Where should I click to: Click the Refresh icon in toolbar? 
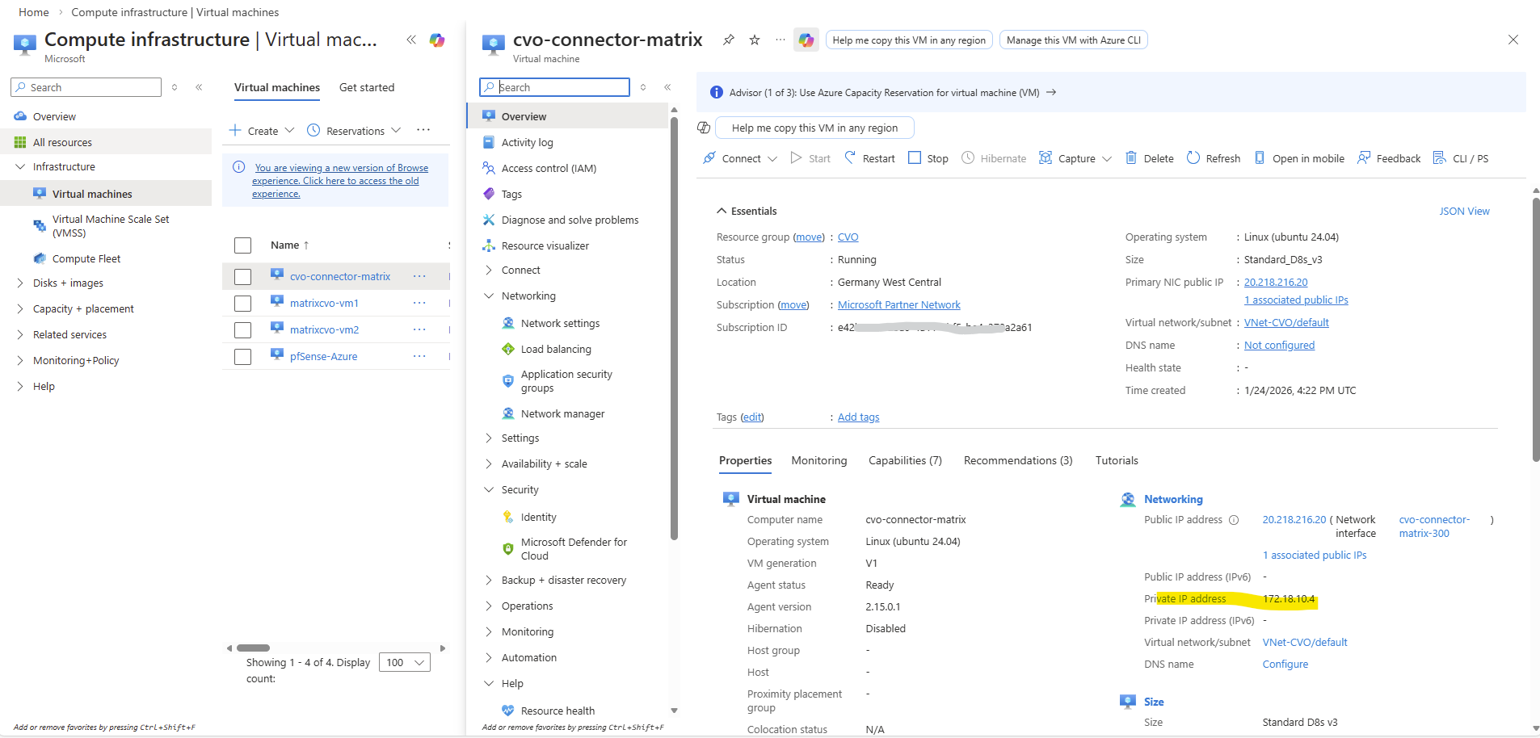pyautogui.click(x=1193, y=158)
